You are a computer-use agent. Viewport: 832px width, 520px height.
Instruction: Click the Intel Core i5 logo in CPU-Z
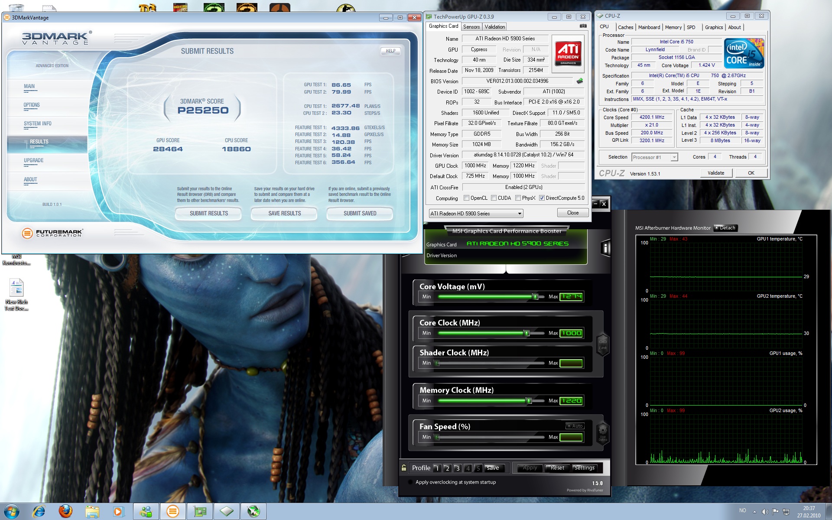(744, 54)
